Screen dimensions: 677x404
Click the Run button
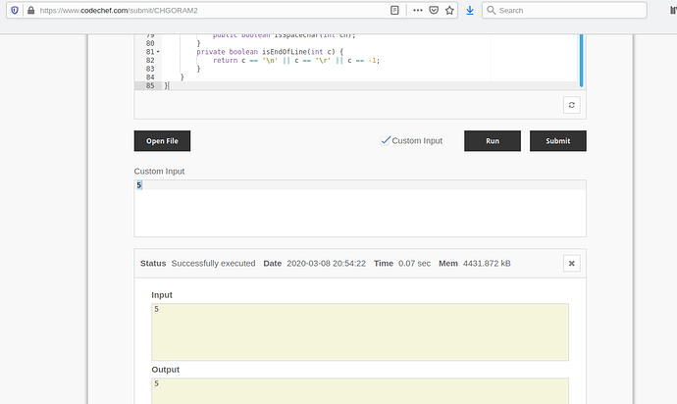click(493, 140)
